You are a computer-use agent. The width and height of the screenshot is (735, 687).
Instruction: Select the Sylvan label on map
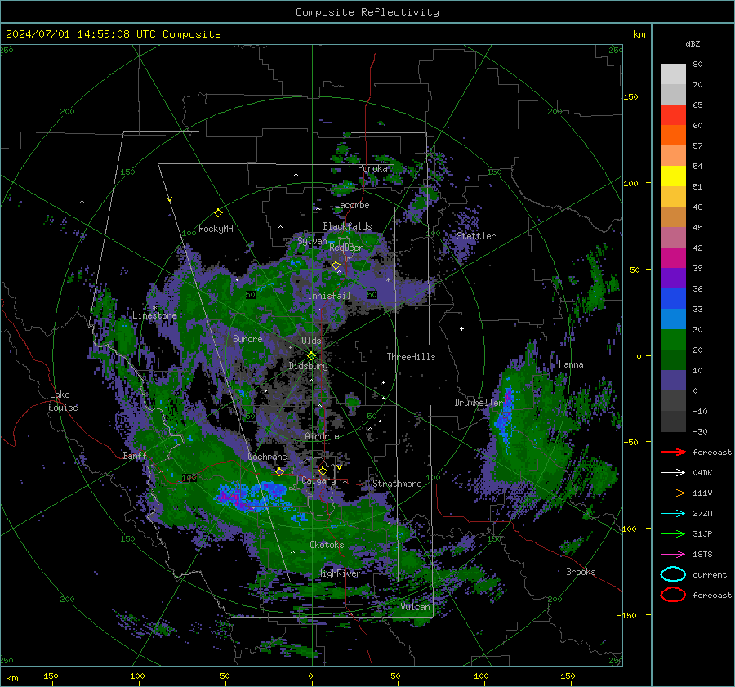[x=312, y=241]
